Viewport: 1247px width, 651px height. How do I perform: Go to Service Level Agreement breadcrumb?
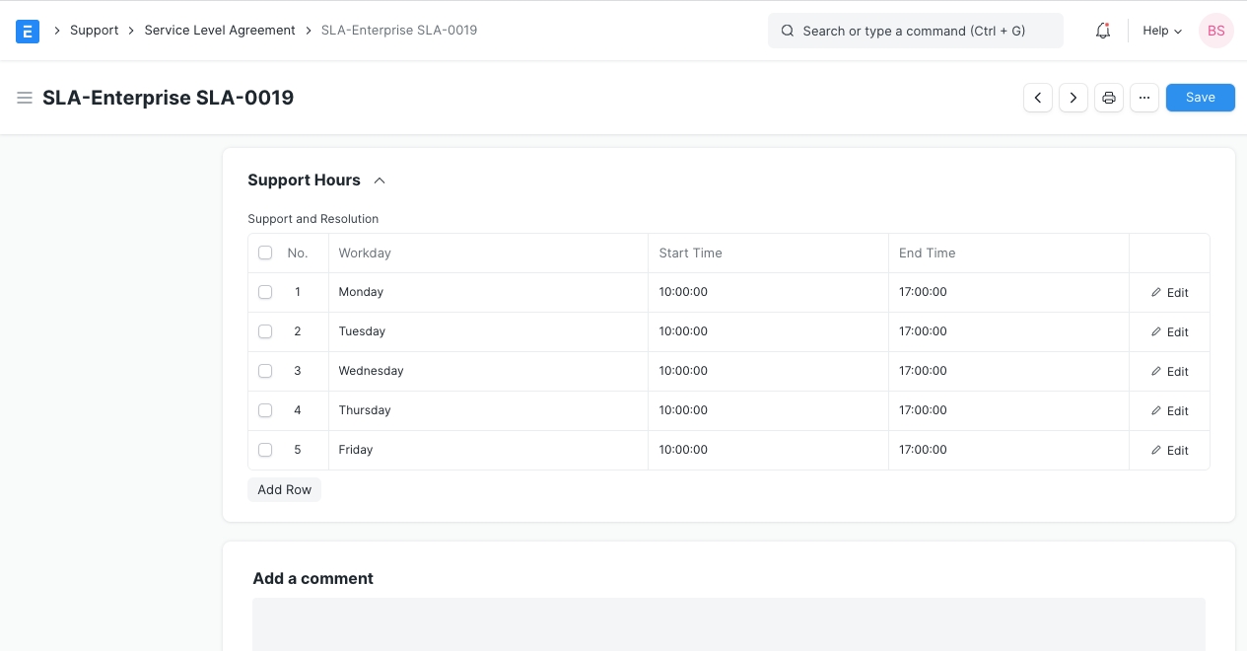[x=220, y=31]
